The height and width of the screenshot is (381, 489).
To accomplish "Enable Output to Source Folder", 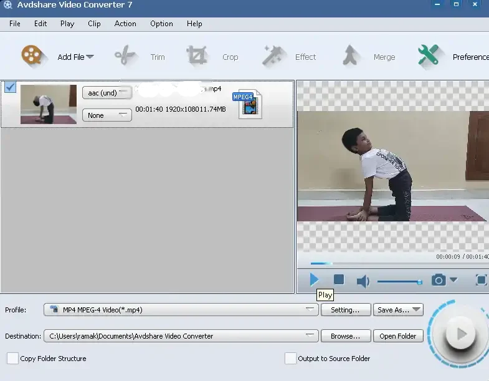I will (290, 359).
